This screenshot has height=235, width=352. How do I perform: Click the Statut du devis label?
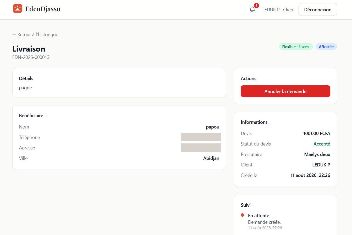click(x=256, y=144)
